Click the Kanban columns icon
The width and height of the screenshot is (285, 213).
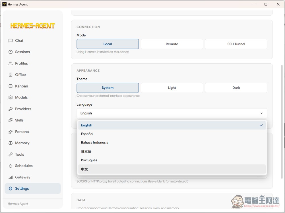[11, 86]
